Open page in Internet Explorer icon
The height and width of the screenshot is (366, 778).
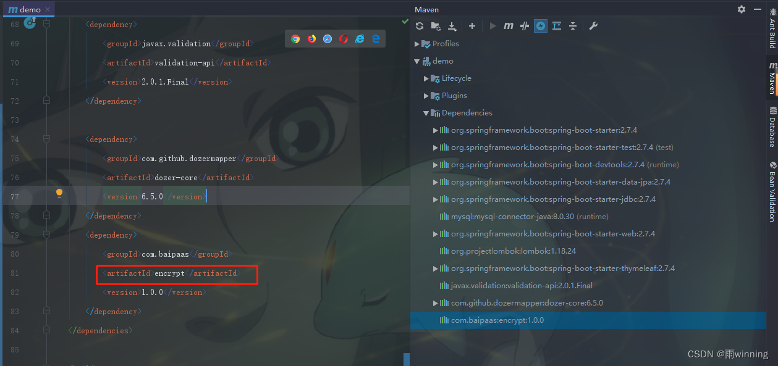tap(360, 39)
